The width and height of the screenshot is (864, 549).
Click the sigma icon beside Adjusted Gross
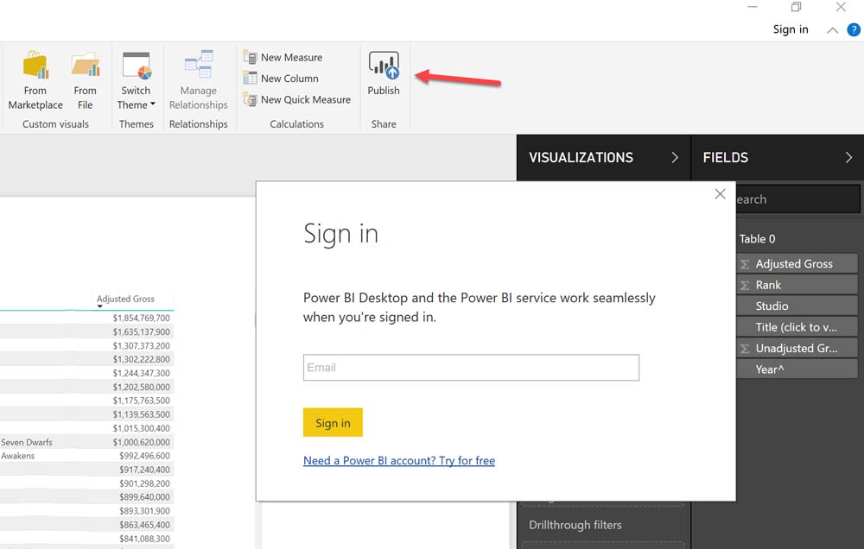click(745, 264)
